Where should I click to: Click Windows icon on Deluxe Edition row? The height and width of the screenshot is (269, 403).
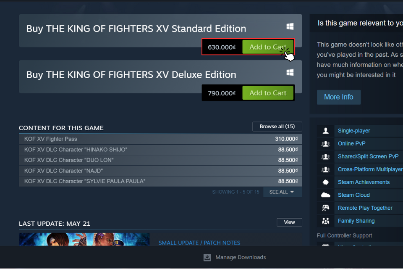click(x=290, y=72)
